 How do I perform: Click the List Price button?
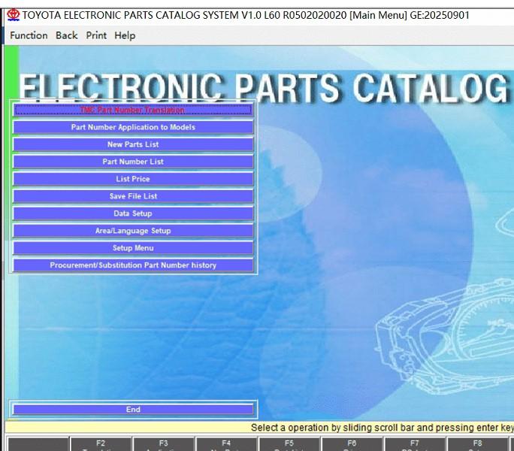click(x=133, y=179)
